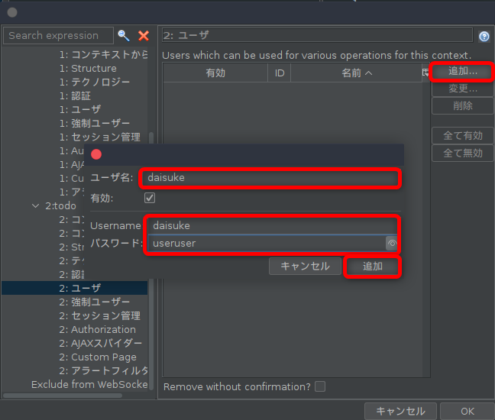The height and width of the screenshot is (420, 495).
Task: Select 1: Structure tree item
Action: click(x=88, y=69)
